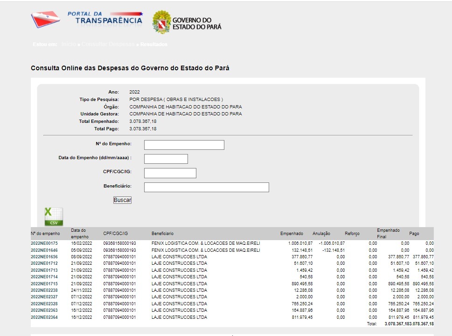Viewport: 452px width, 336px height.
Task: Click the Governo do Estado do Pará emblem
Action: (x=161, y=22)
